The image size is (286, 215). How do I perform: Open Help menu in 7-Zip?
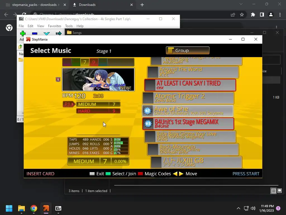tap(80, 26)
